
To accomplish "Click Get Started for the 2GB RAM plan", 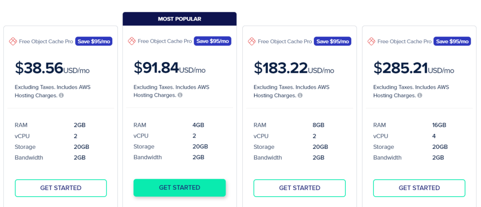I will coord(61,188).
